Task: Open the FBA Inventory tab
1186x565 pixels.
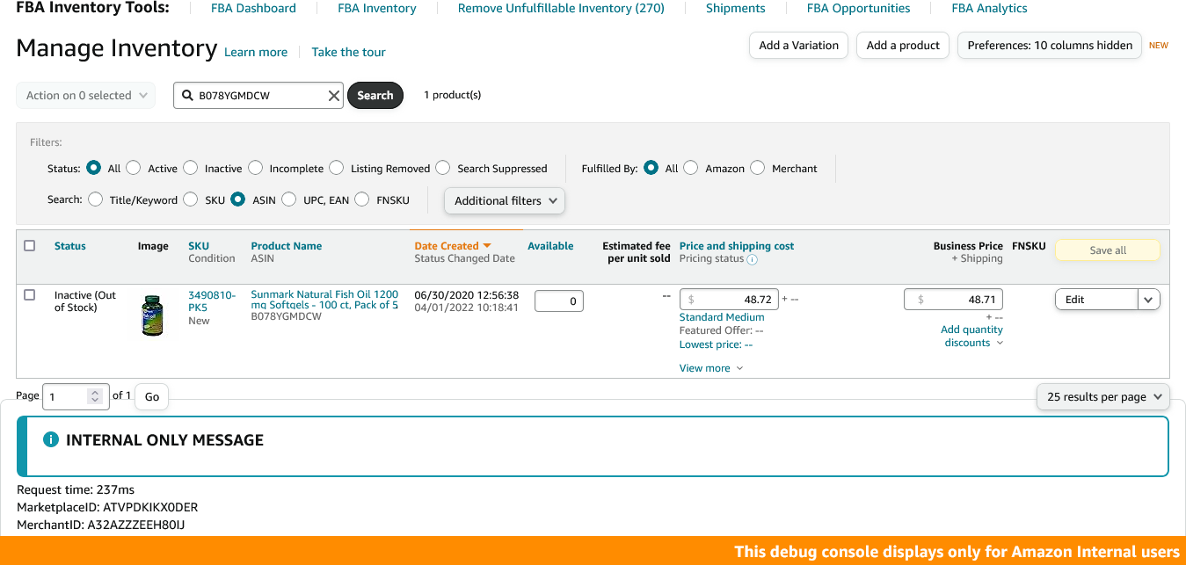Action: [377, 8]
